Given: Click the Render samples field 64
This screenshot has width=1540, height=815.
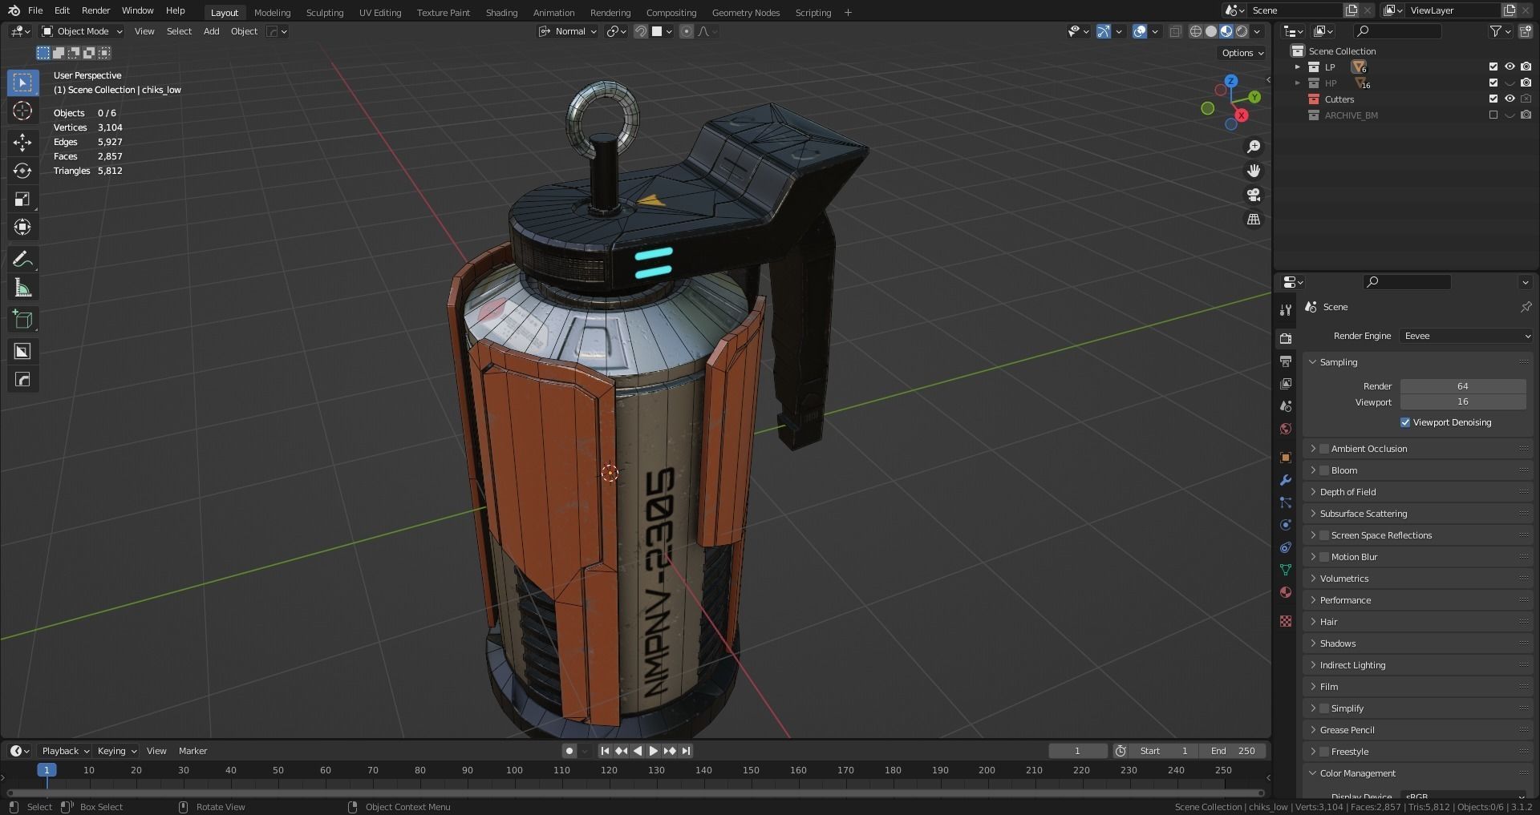Looking at the screenshot, I should (x=1463, y=386).
